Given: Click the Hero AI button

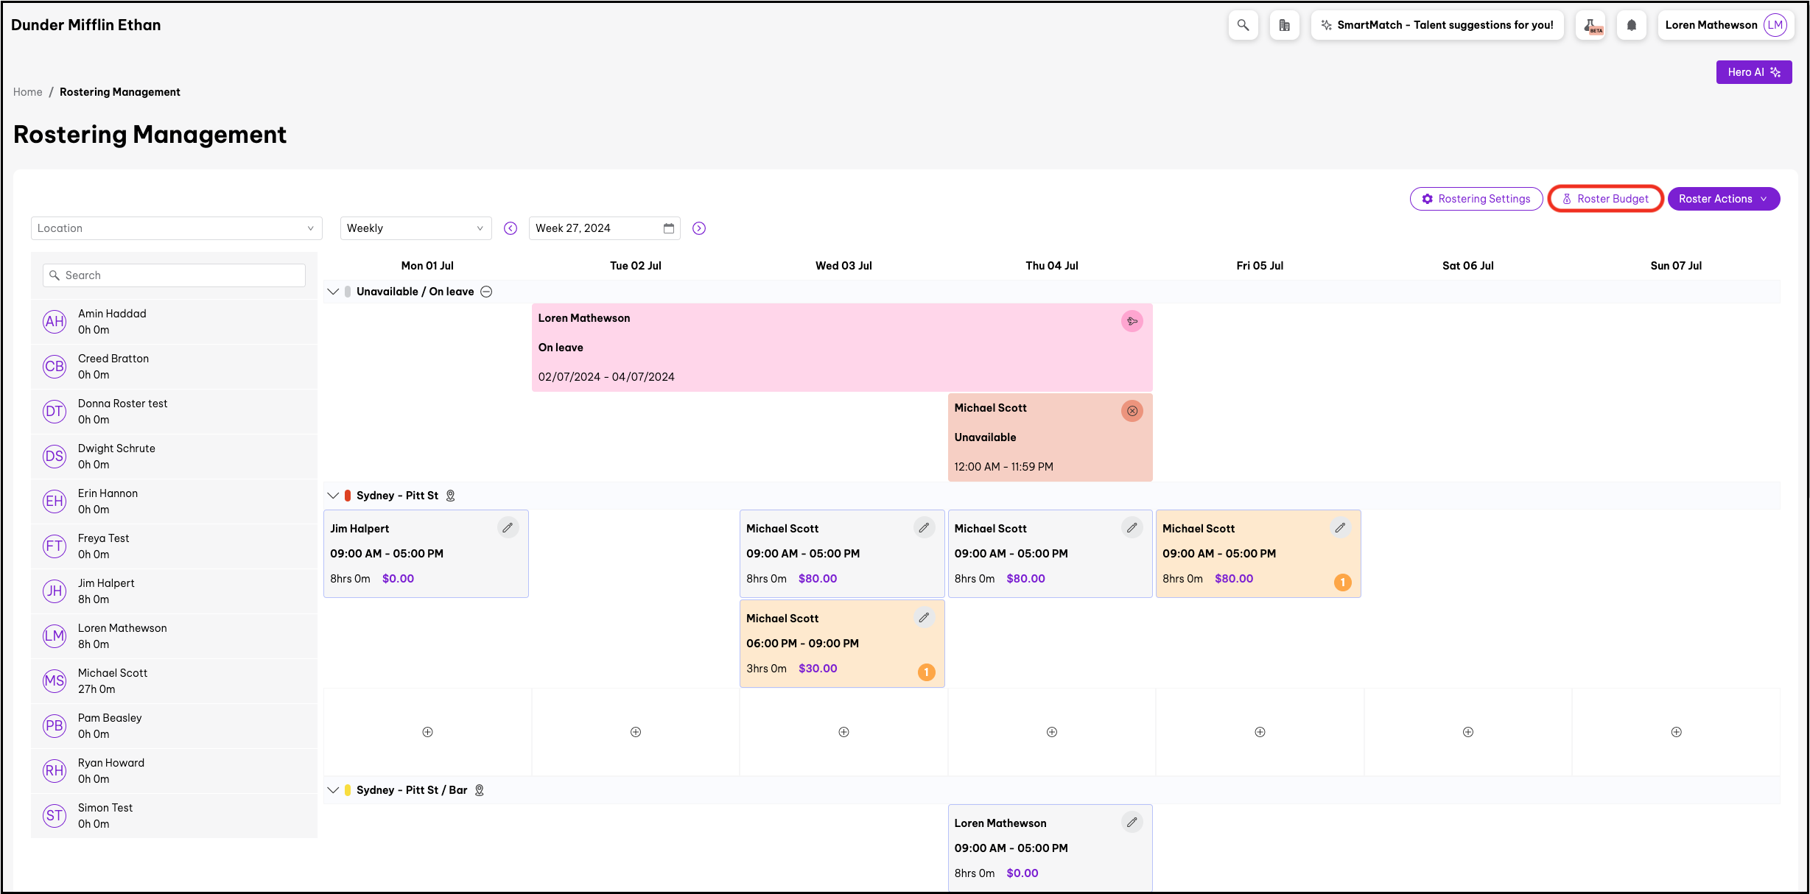Looking at the screenshot, I should click(x=1753, y=72).
